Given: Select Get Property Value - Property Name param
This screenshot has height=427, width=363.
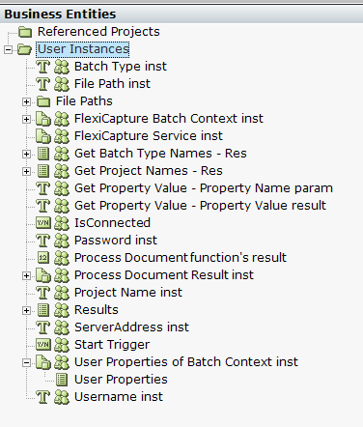Looking at the screenshot, I should 204,188.
